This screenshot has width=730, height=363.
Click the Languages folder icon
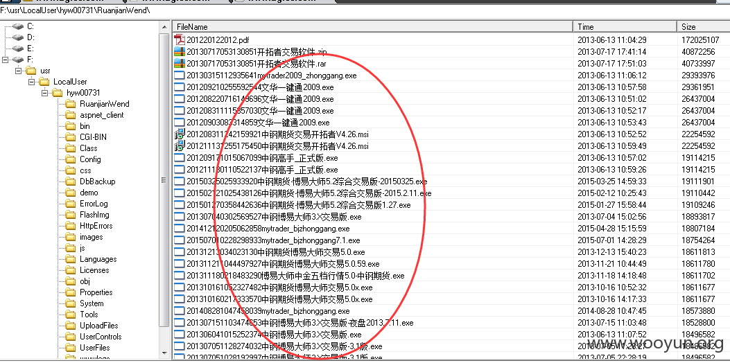click(x=70, y=259)
